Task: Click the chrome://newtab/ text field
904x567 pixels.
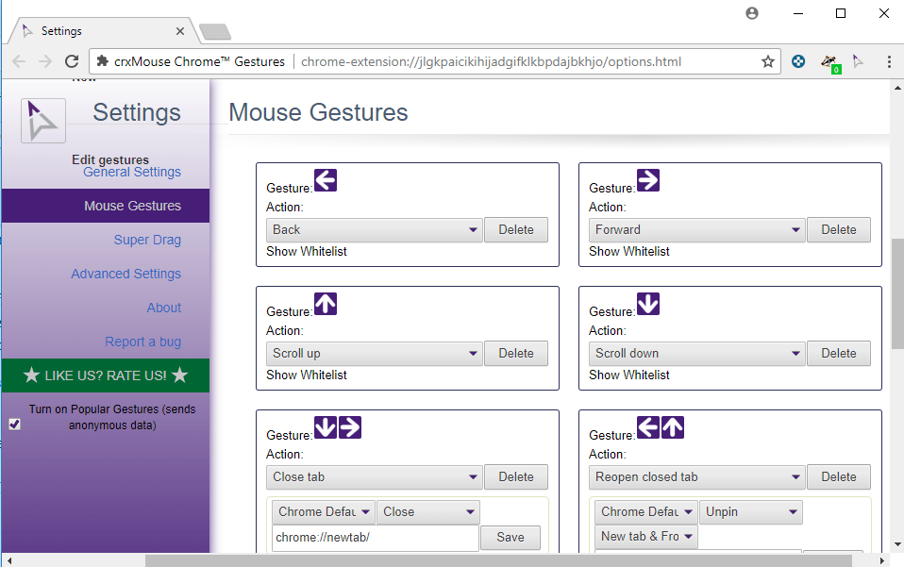Action: 375,537
